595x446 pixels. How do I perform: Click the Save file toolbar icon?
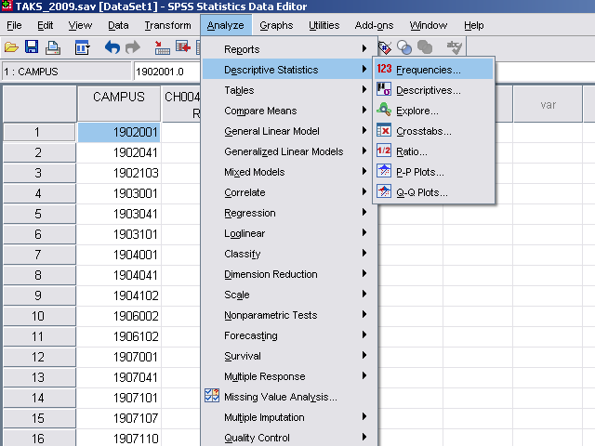point(32,46)
